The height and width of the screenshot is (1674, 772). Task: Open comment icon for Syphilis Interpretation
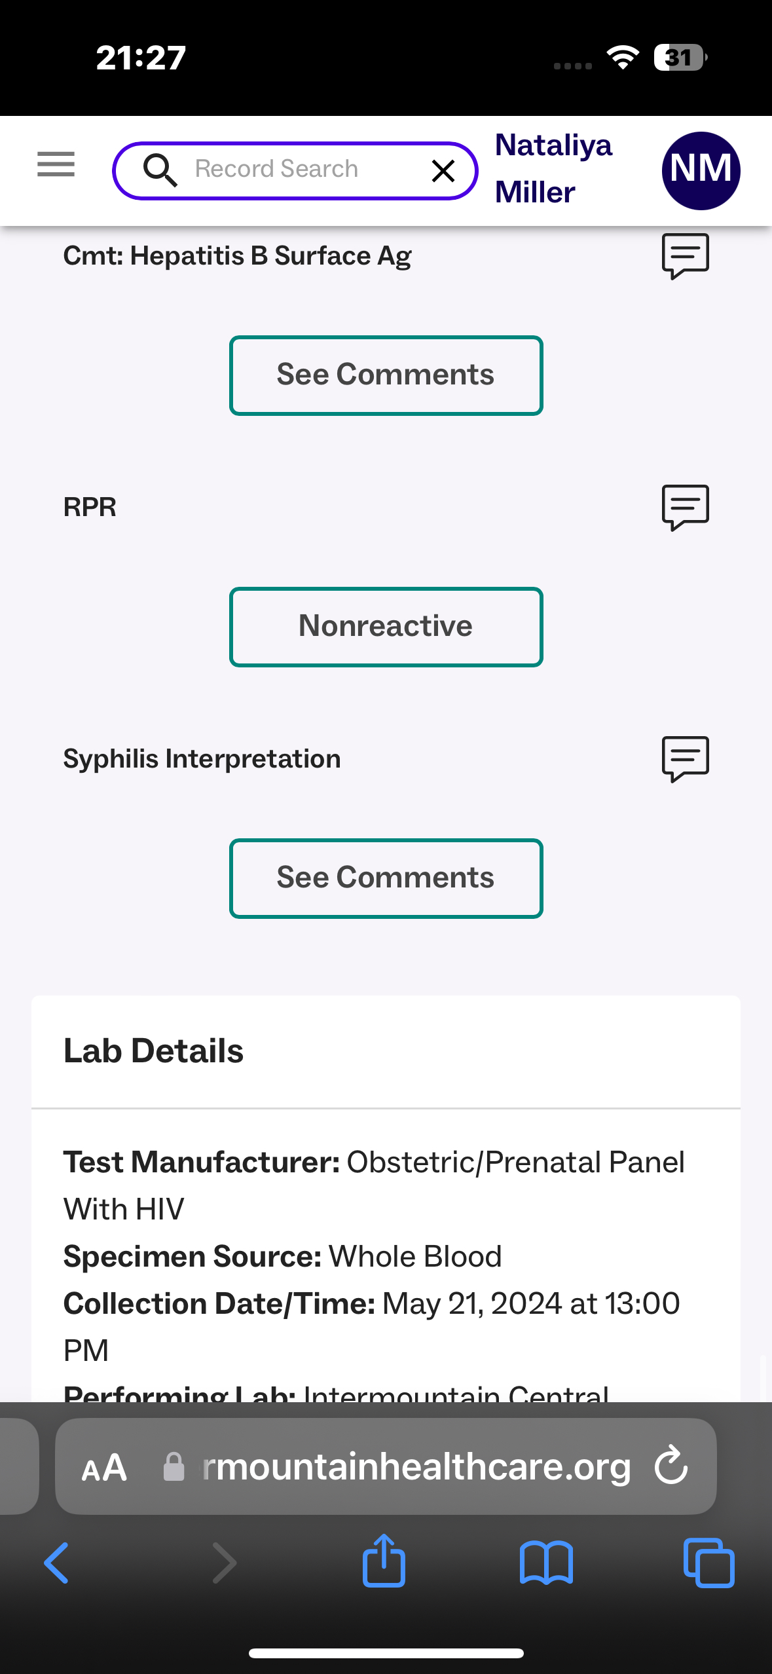[685, 758]
